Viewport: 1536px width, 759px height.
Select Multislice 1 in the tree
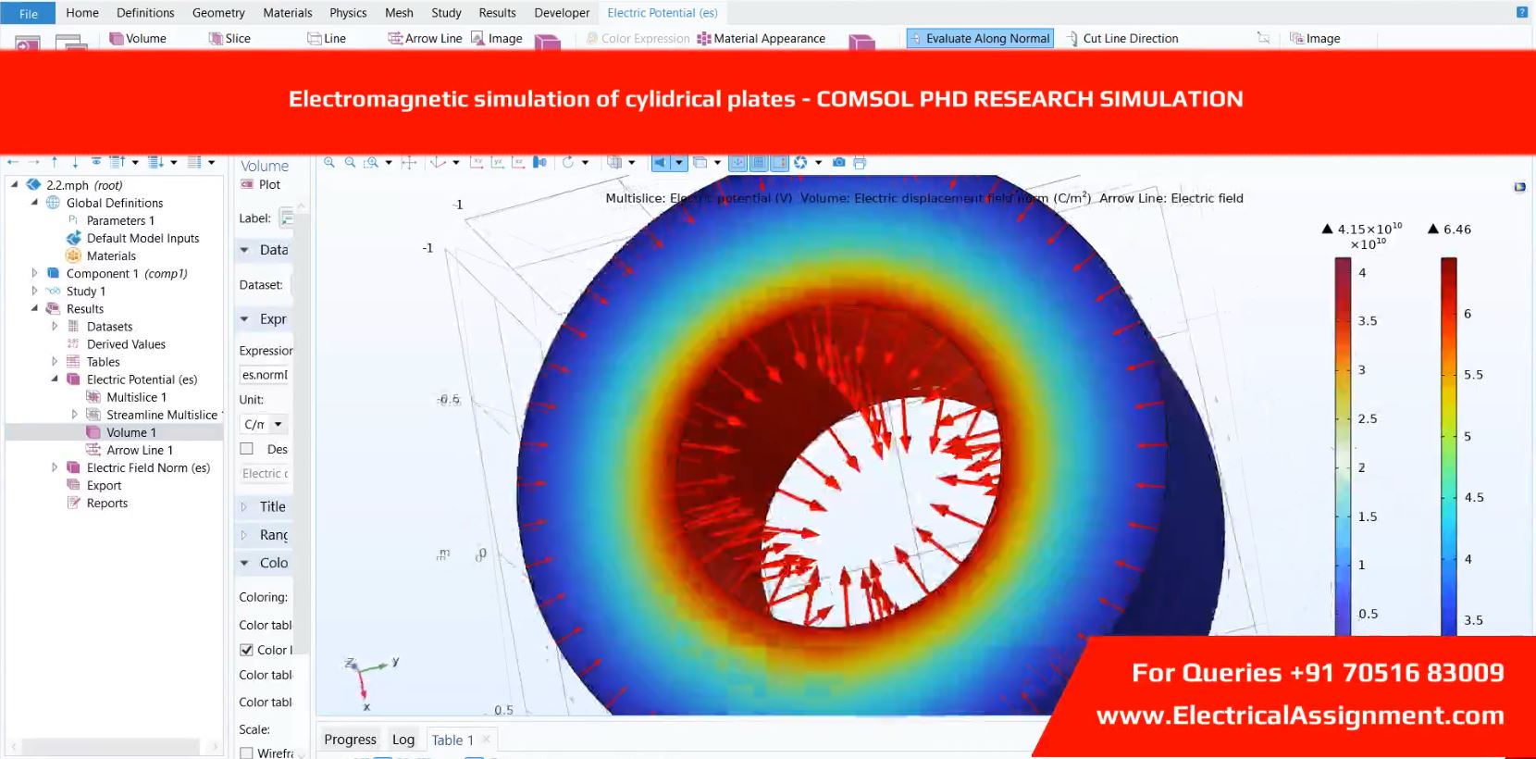point(136,397)
